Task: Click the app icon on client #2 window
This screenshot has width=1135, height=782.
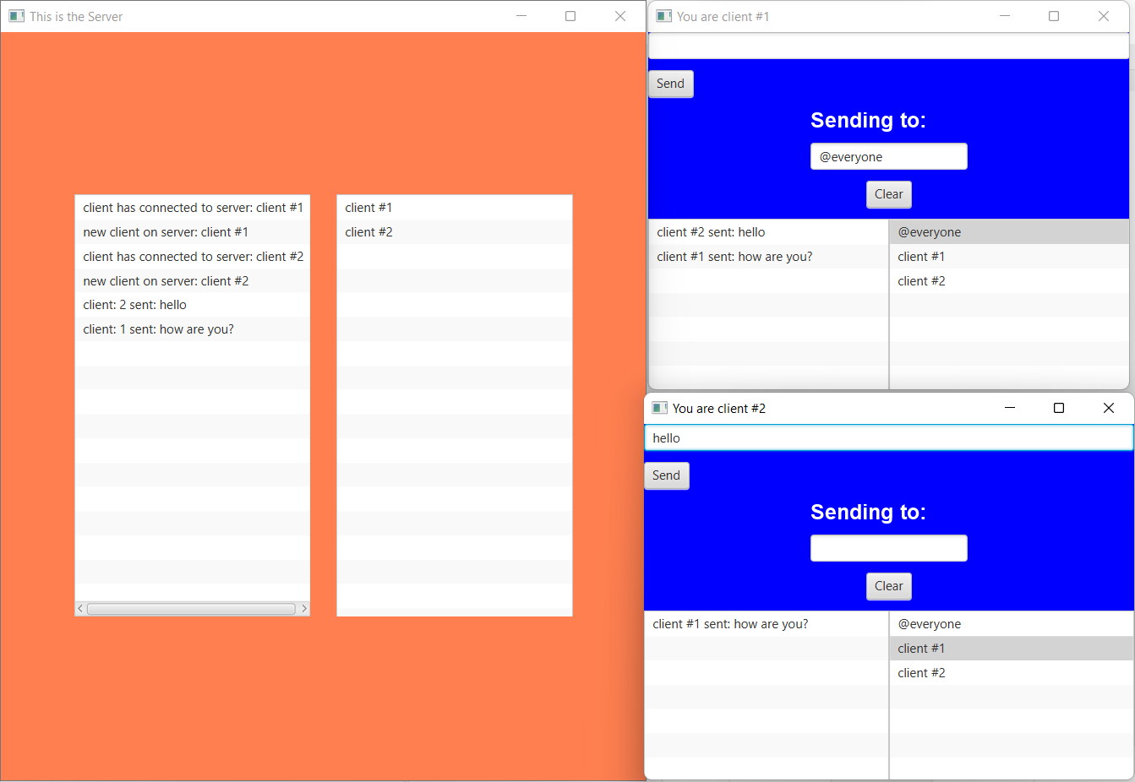Action: tap(659, 408)
